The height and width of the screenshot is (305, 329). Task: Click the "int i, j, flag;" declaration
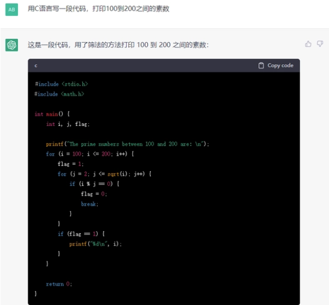coord(68,124)
